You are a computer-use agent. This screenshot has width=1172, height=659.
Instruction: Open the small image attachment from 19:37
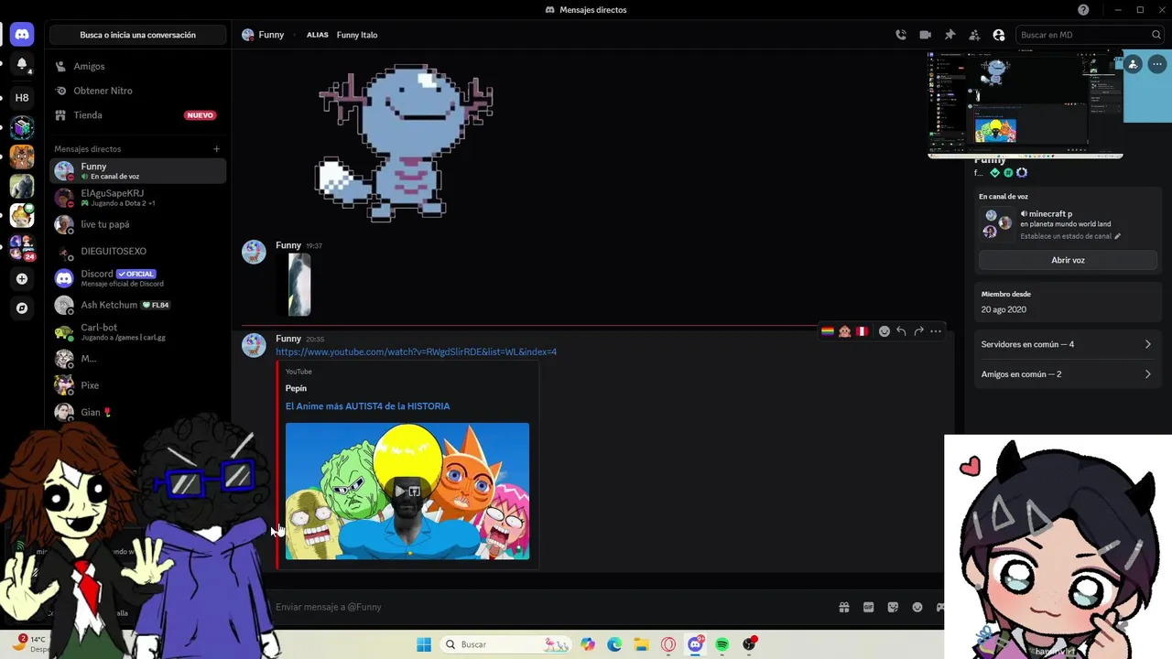tap(299, 286)
